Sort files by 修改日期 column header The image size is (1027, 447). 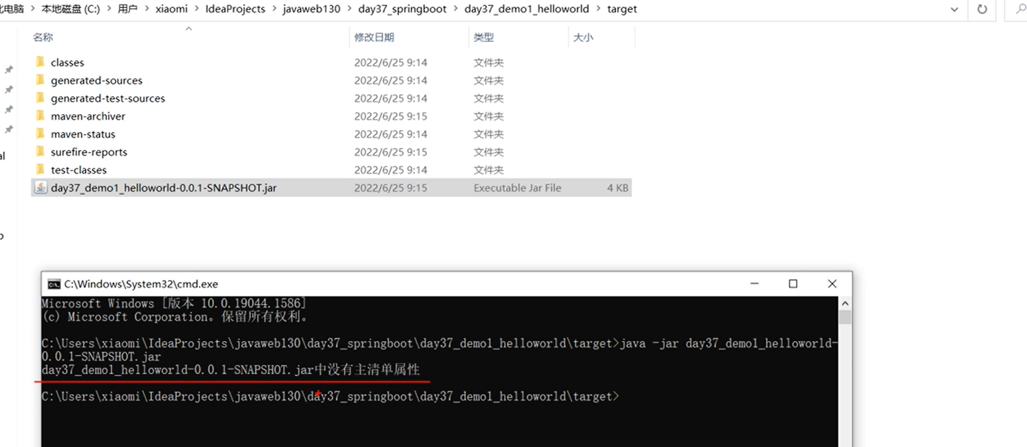[x=374, y=38]
